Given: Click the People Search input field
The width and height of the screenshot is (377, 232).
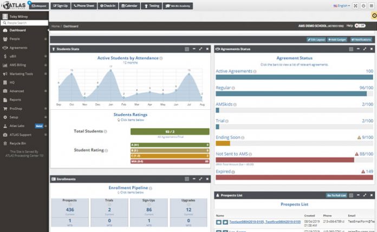Looking at the screenshot, I should (x=25, y=23).
